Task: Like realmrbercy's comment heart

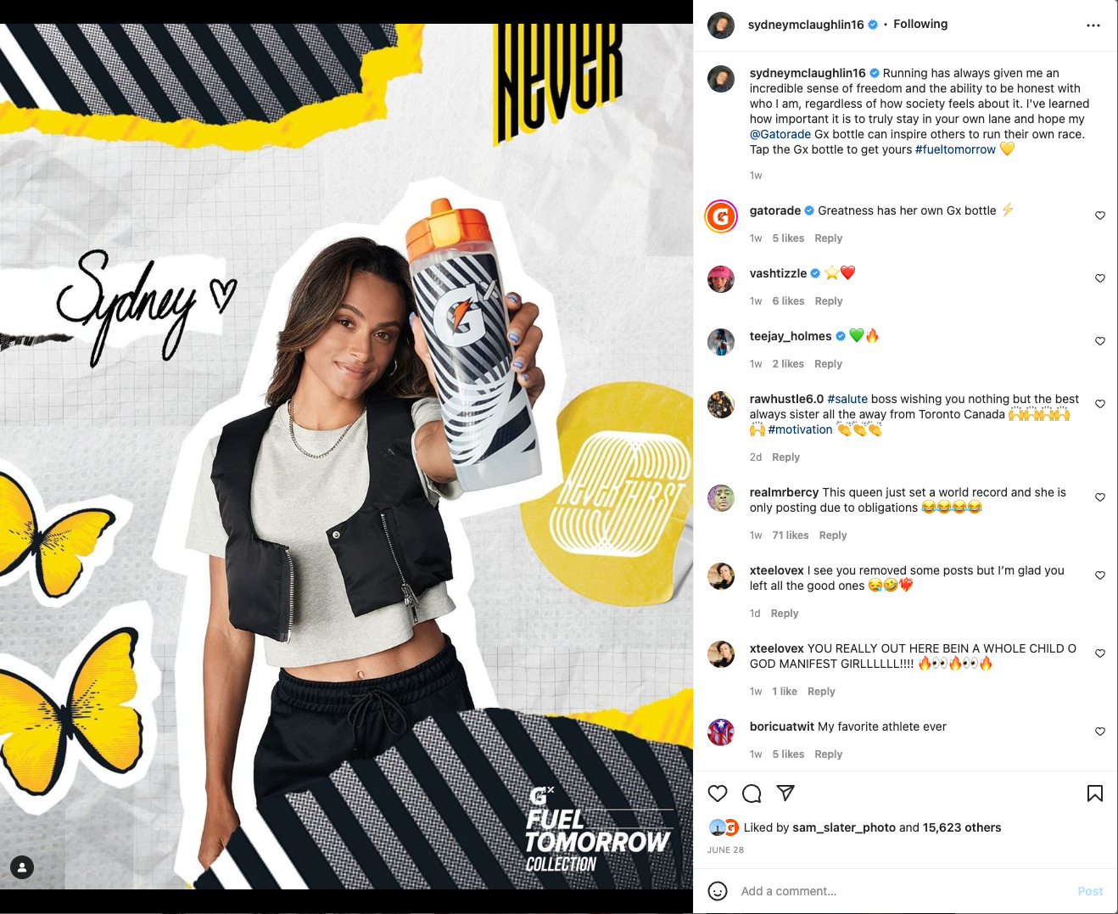Action: click(1100, 497)
